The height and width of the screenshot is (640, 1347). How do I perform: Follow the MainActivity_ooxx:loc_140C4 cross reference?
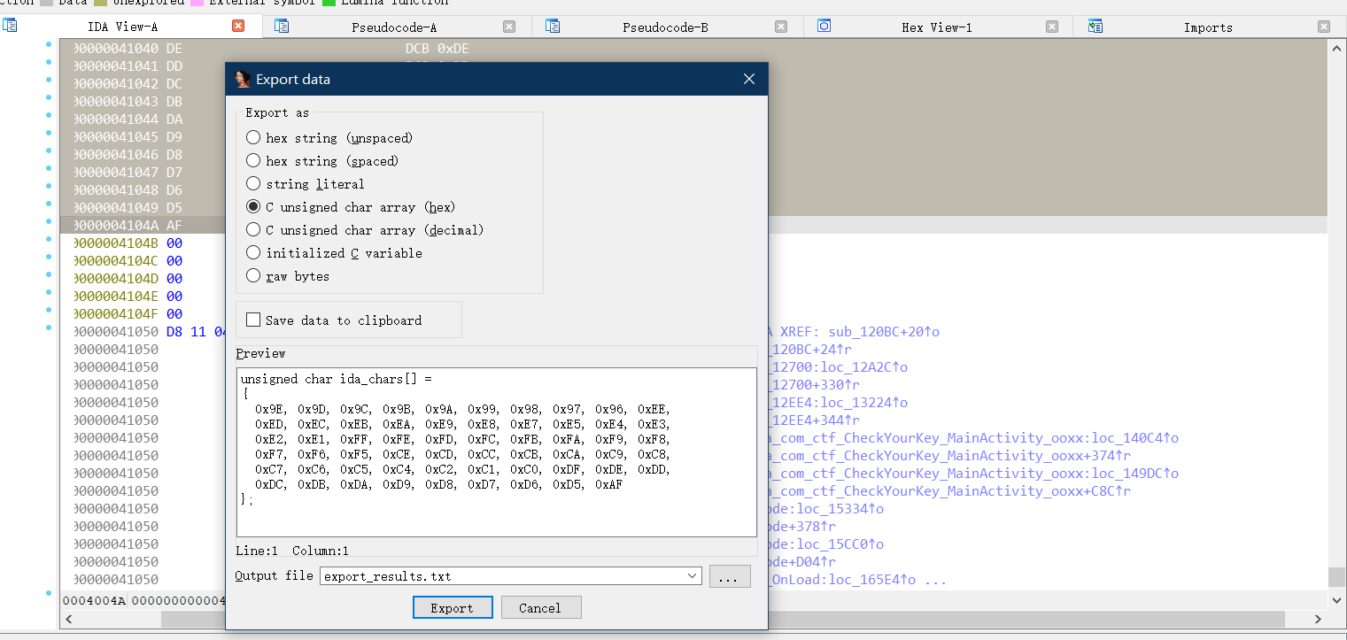tap(974, 438)
